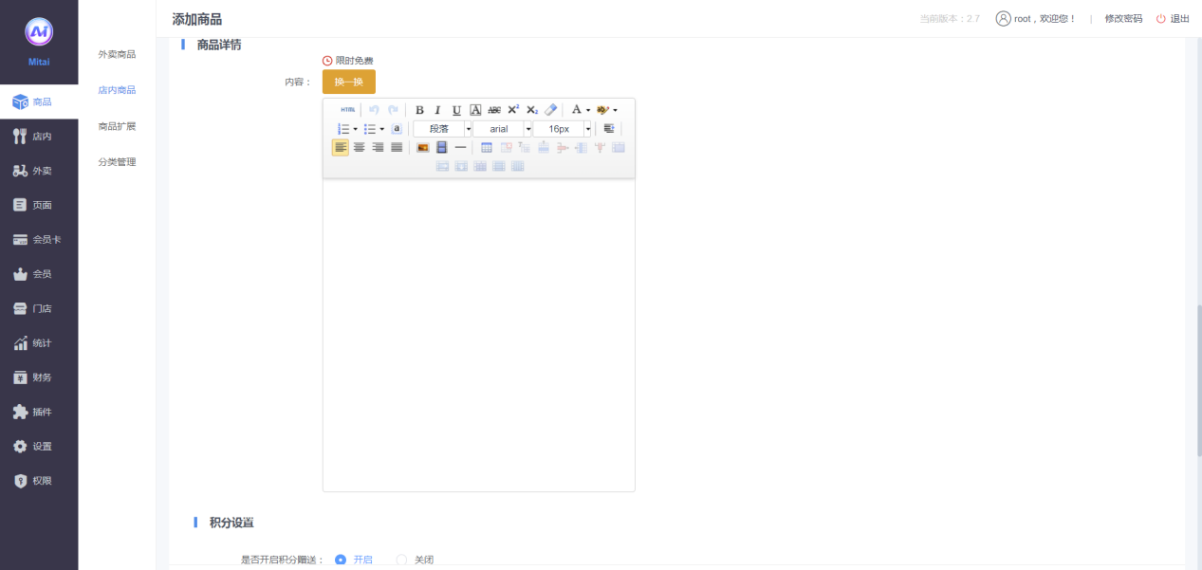Go to 会员卡 in the sidebar
The image size is (1202, 570).
38,240
